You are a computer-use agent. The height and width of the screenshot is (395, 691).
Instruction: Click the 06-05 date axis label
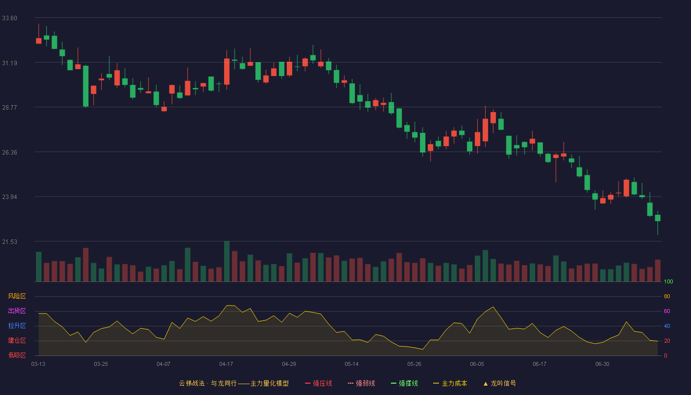[477, 364]
